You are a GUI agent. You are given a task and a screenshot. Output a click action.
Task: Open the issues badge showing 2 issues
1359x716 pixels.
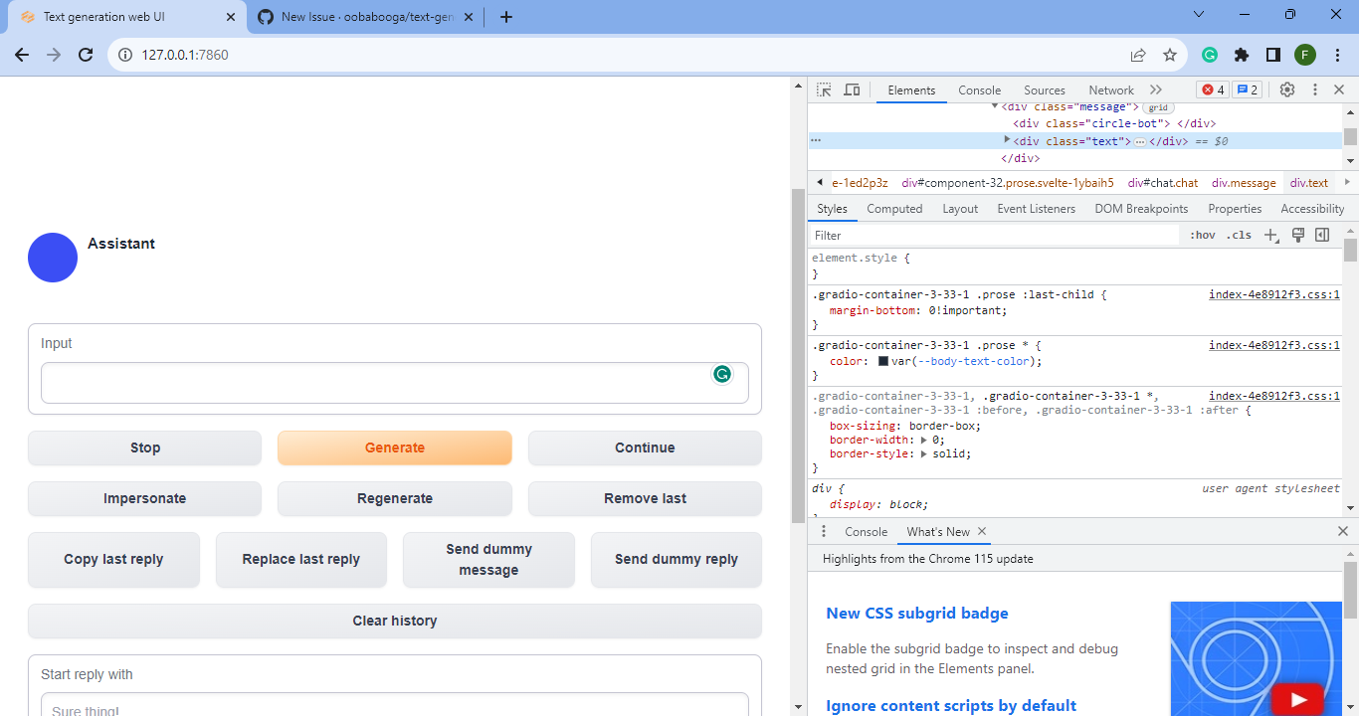coord(1247,89)
